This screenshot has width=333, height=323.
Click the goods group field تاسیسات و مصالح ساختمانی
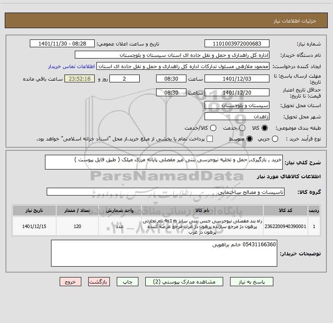(x=166, y=192)
